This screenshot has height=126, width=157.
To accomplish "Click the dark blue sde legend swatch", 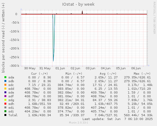I will (x=5, y=92).
